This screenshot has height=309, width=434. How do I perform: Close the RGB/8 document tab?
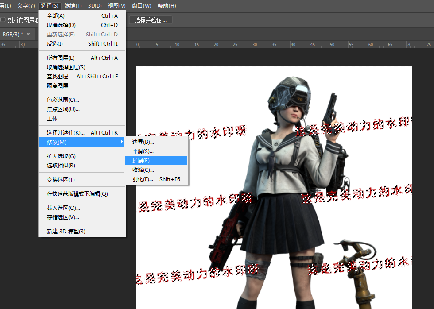(28, 34)
